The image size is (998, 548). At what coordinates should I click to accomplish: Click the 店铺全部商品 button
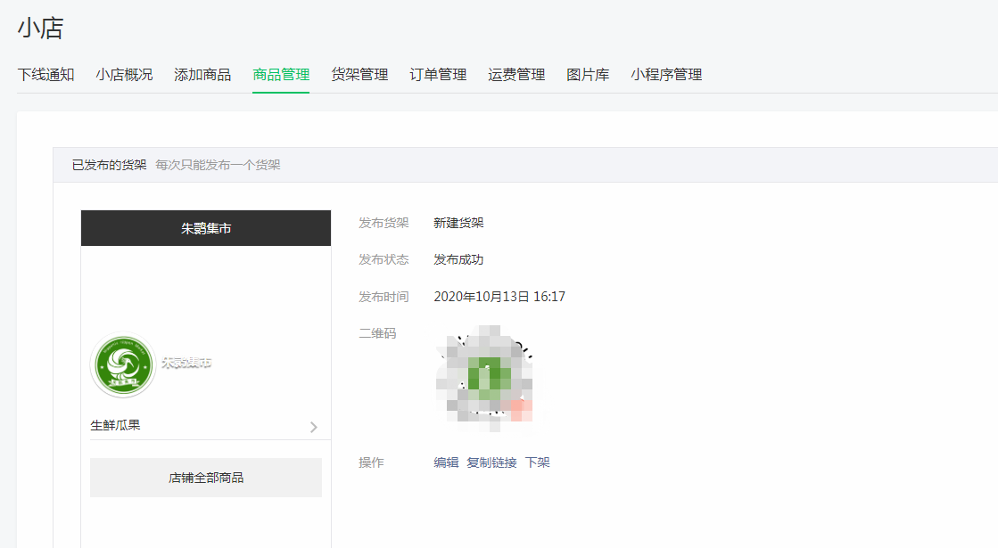[x=206, y=478]
